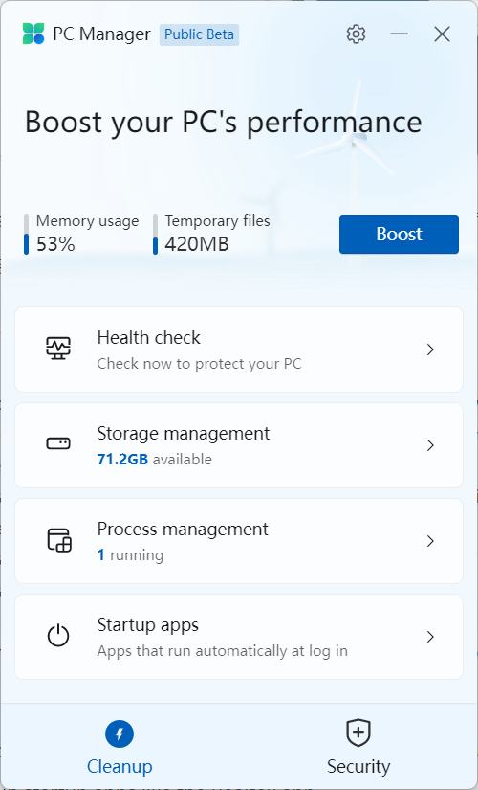Click the Temporary files level bar

155,235
